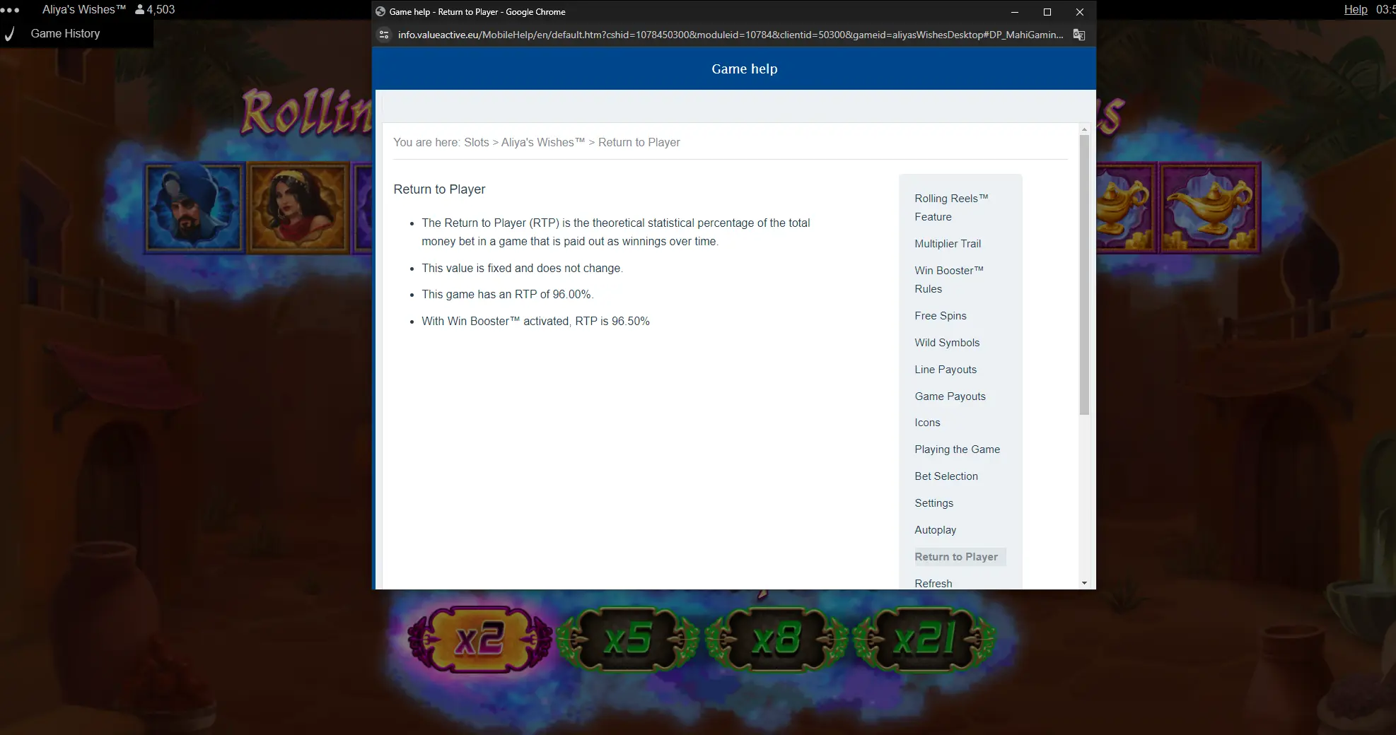Open Rolling Reels Feature help topic

click(951, 208)
